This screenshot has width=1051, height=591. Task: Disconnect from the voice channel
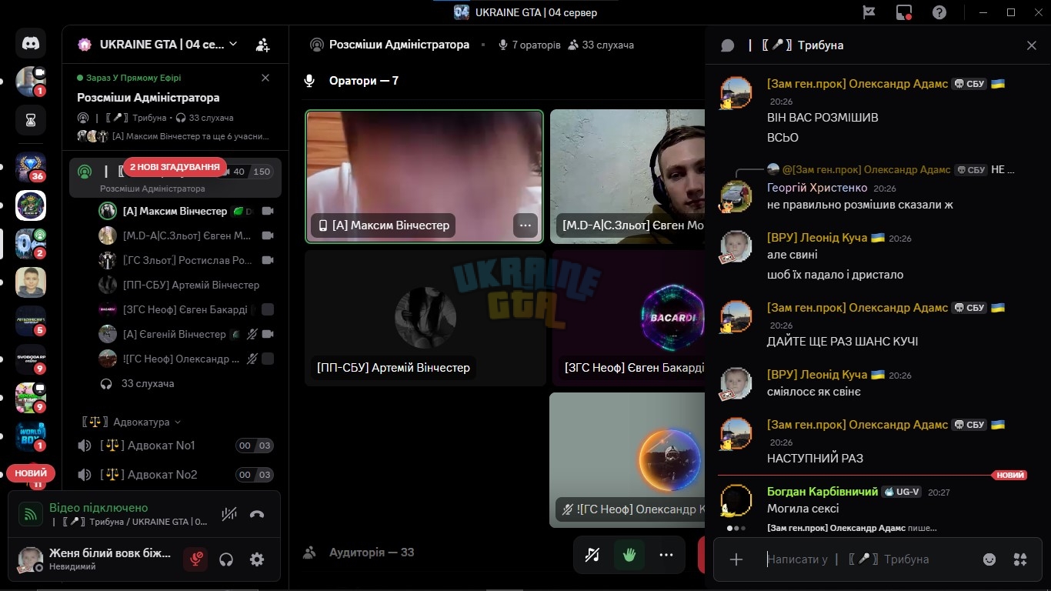click(x=257, y=514)
